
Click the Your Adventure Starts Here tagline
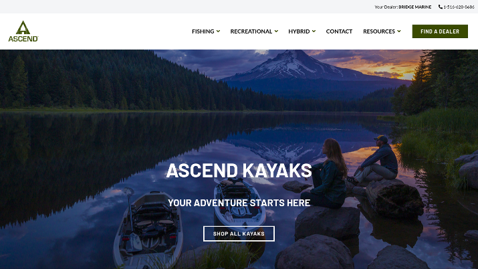[x=239, y=203]
